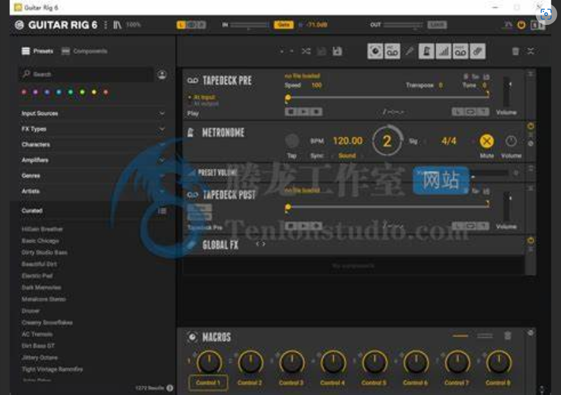Click the Control 1 macro label
The height and width of the screenshot is (395, 561).
208,383
